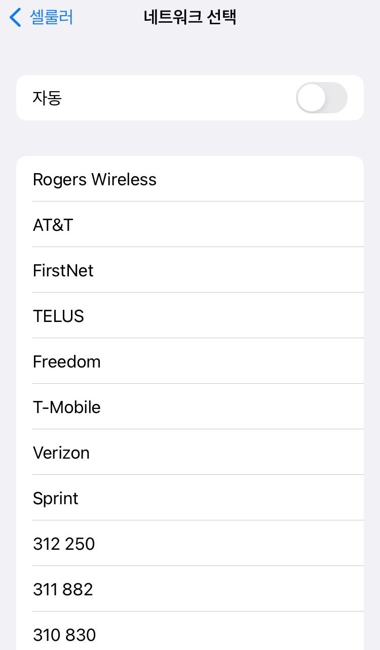Choose network code 311 882
This screenshot has height=650, width=380.
click(x=63, y=589)
